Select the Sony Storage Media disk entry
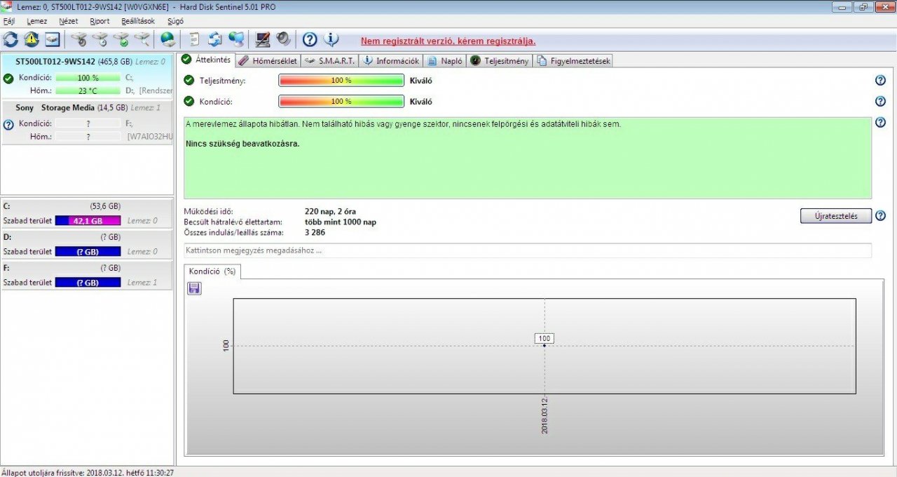897x477 pixels. [x=87, y=122]
